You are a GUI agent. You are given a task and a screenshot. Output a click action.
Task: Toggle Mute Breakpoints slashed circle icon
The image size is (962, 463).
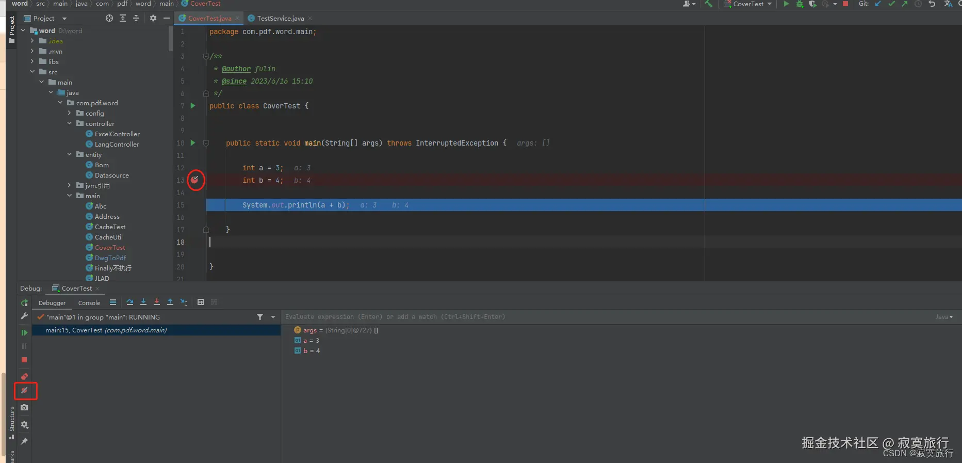[24, 391]
